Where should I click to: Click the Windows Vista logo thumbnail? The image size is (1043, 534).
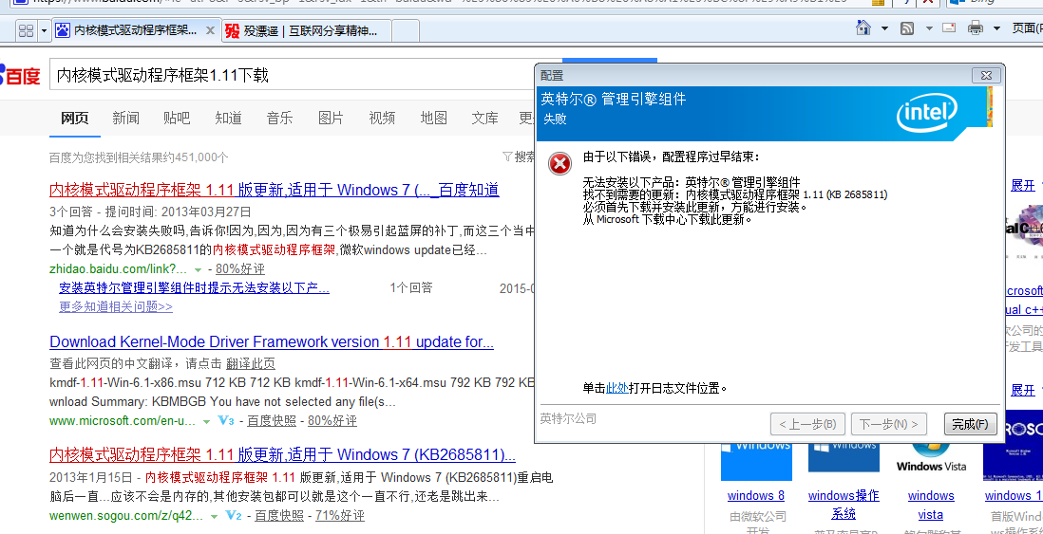point(931,459)
